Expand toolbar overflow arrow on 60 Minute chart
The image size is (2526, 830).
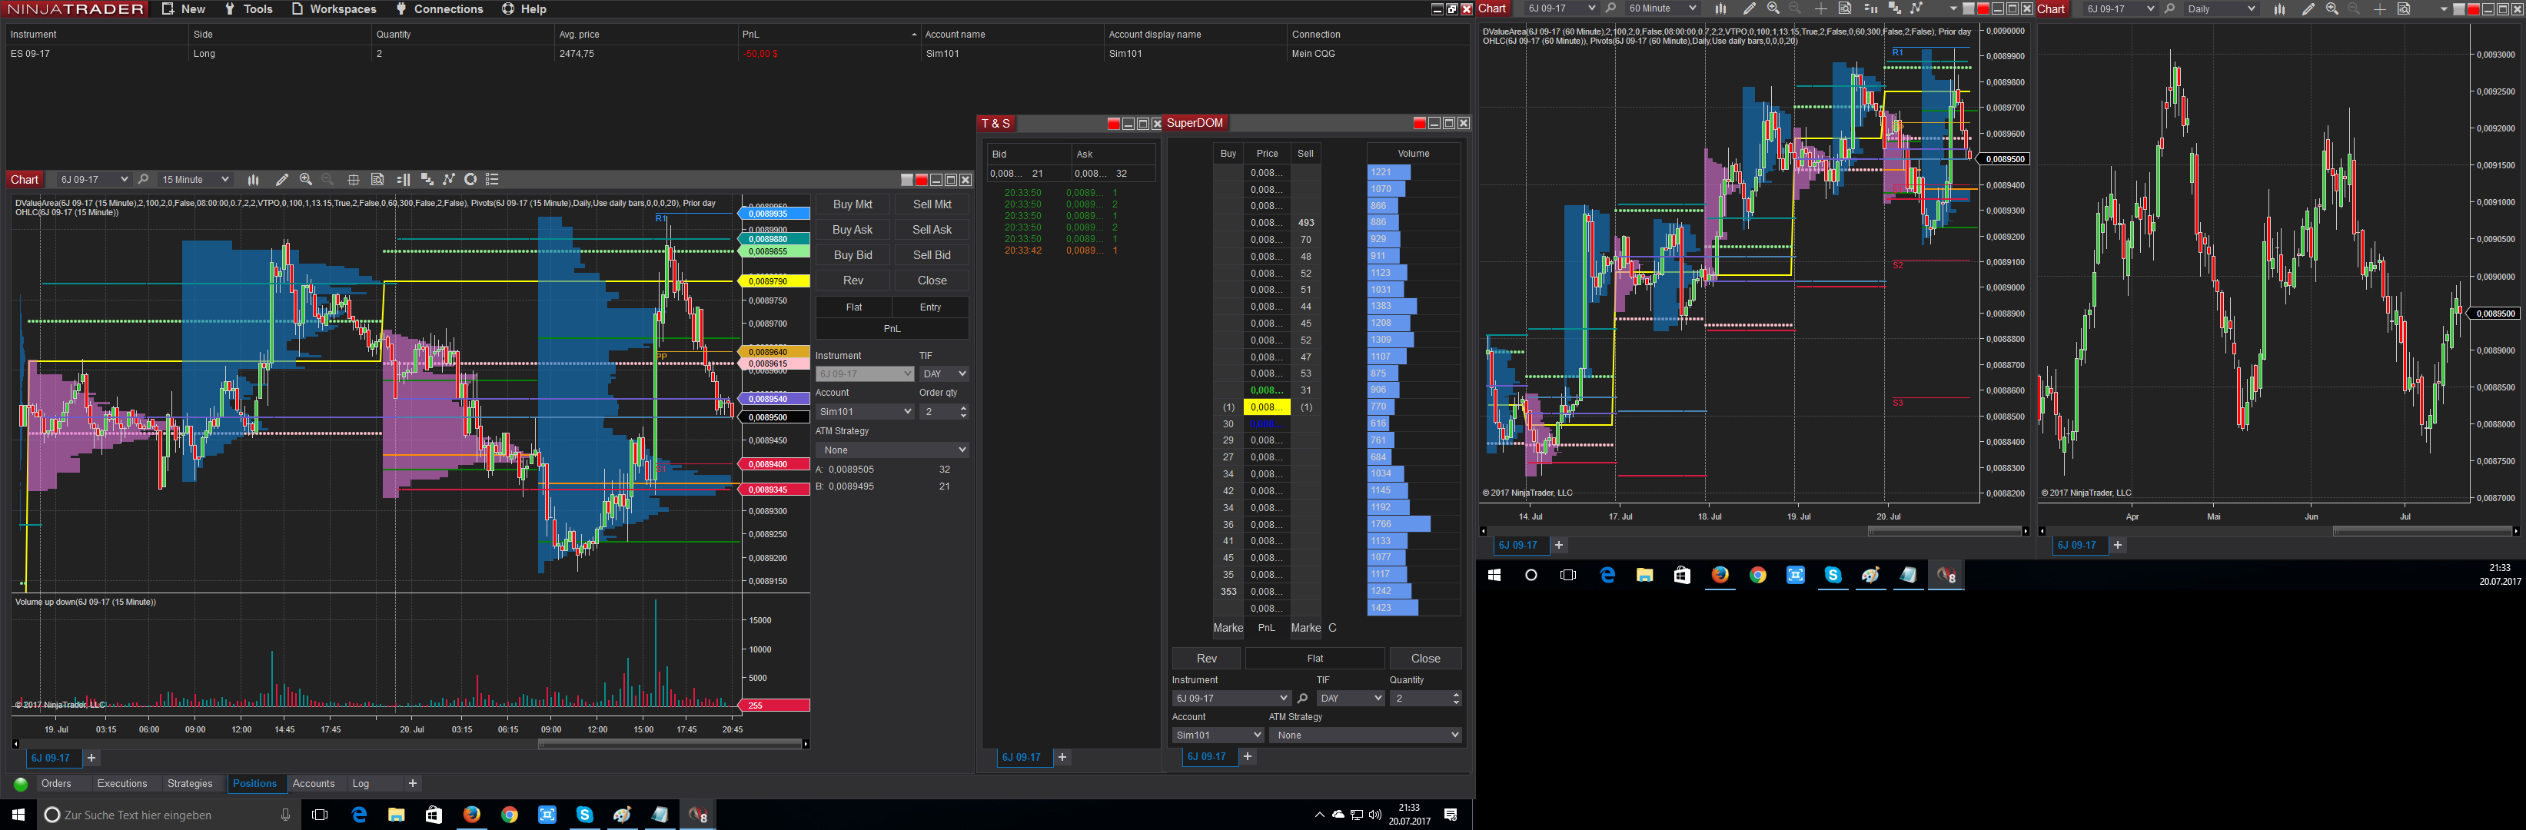click(1953, 8)
